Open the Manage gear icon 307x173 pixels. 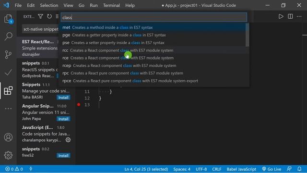point(8,155)
